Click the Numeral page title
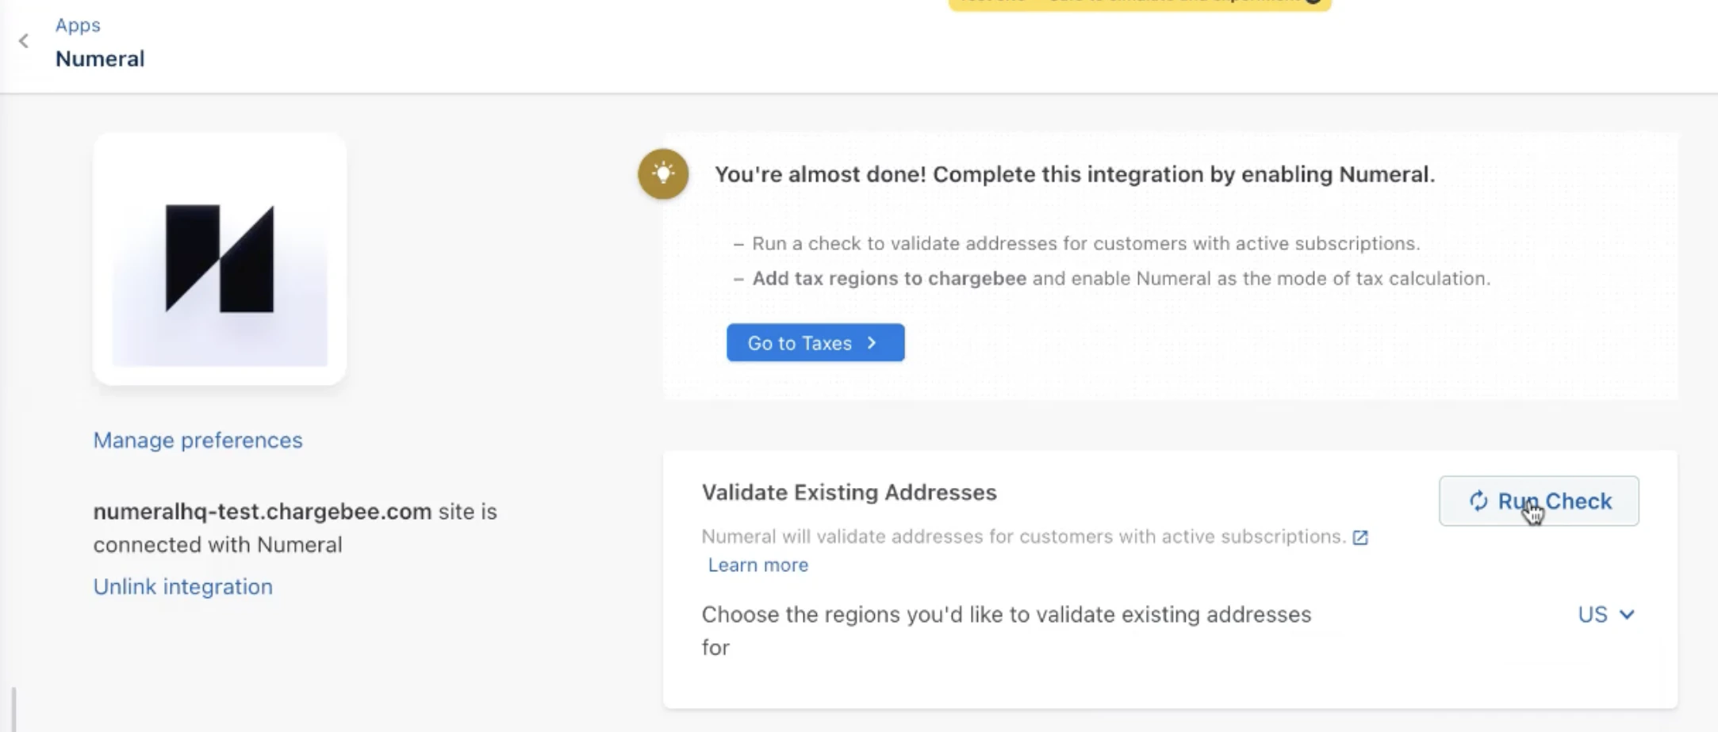The image size is (1718, 732). coord(100,59)
